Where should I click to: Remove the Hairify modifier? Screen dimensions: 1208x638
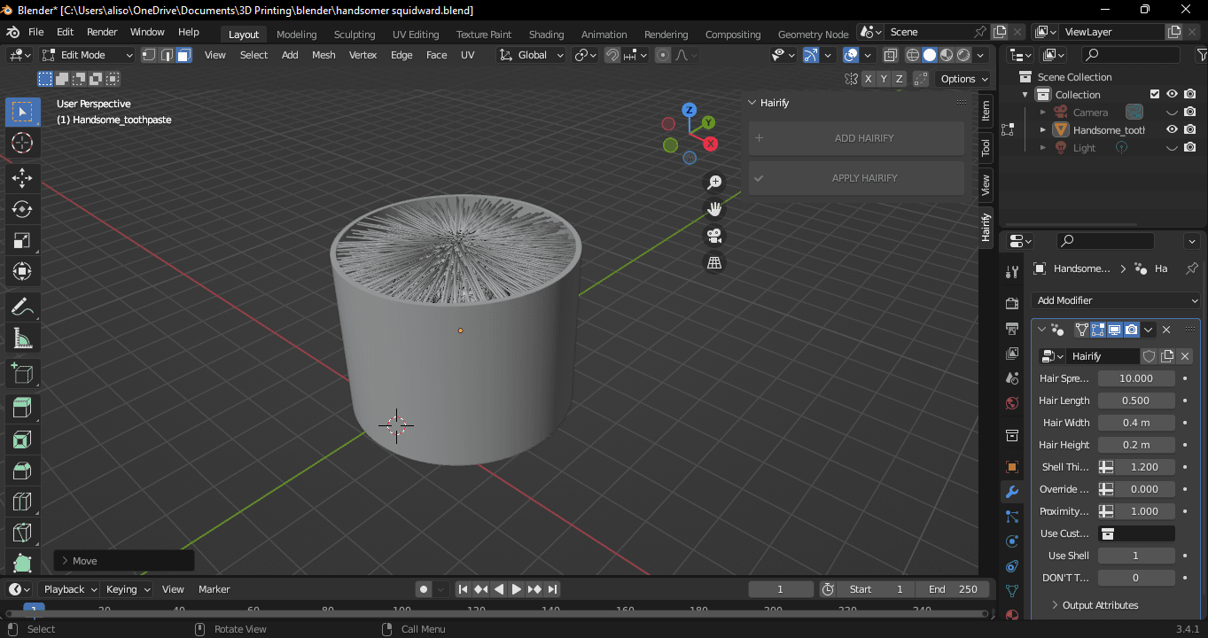(x=1166, y=330)
